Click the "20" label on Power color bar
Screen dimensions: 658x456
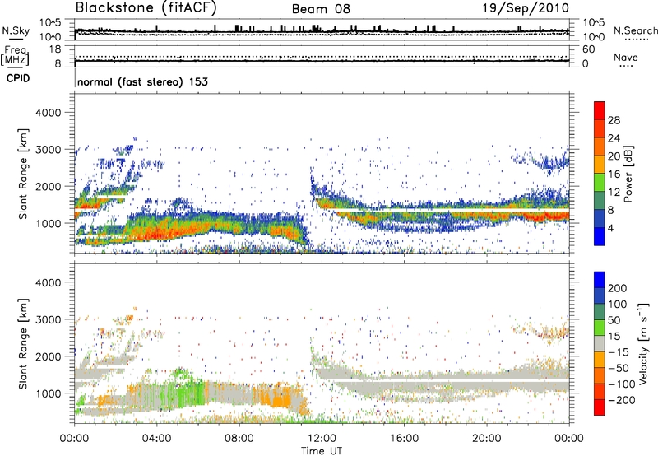pyautogui.click(x=614, y=156)
